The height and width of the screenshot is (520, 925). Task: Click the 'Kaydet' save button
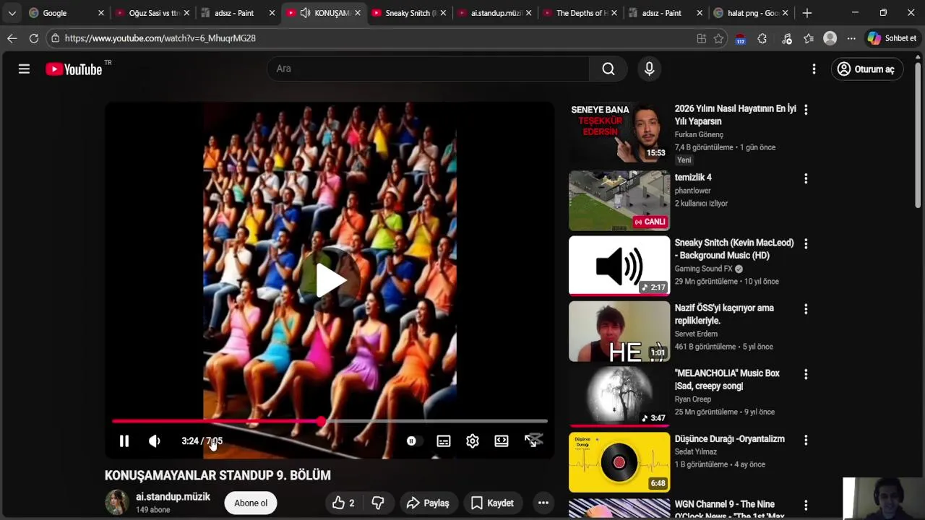(492, 503)
